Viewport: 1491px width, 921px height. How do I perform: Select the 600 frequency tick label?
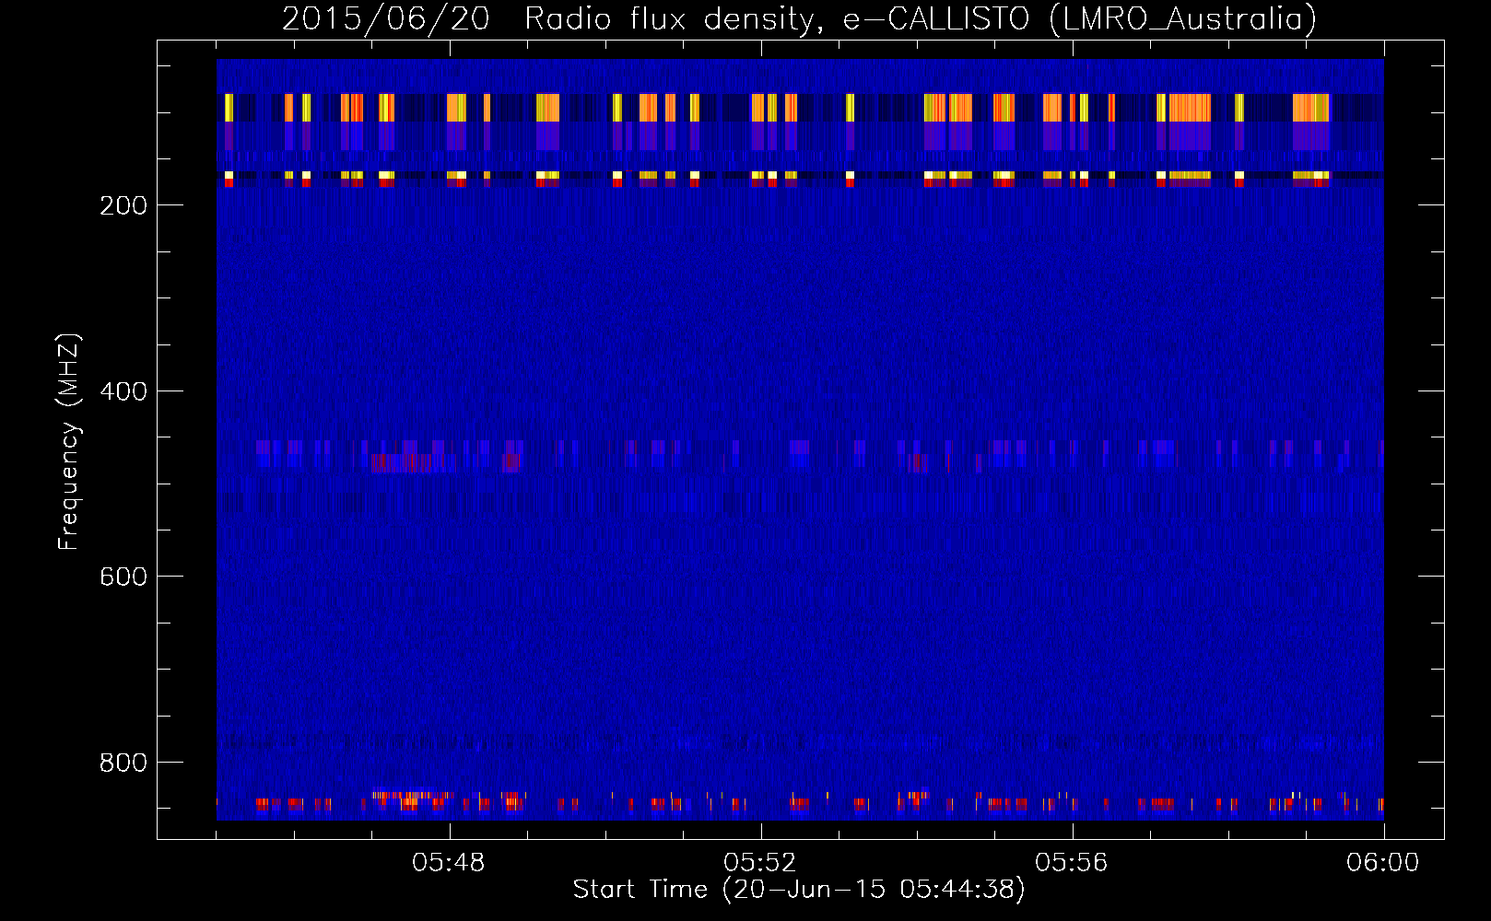click(123, 577)
